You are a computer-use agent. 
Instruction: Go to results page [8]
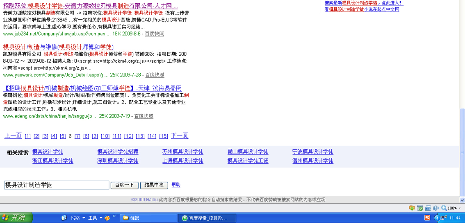point(86,136)
